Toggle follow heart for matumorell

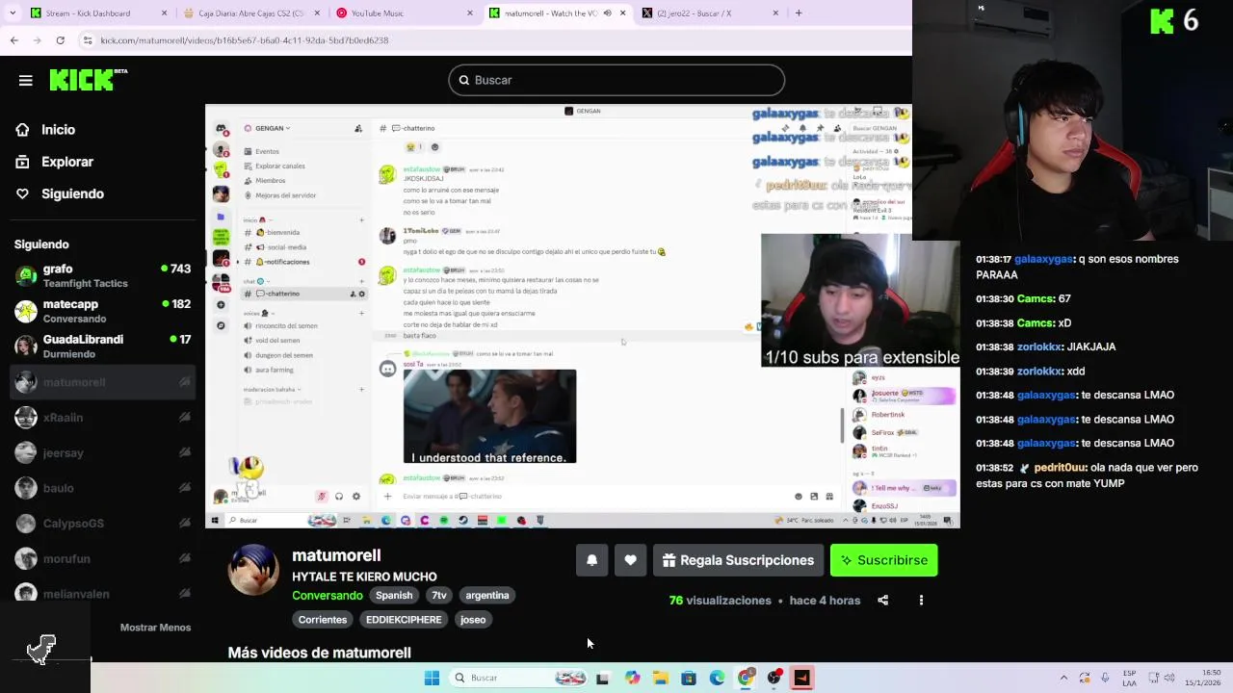click(x=630, y=560)
